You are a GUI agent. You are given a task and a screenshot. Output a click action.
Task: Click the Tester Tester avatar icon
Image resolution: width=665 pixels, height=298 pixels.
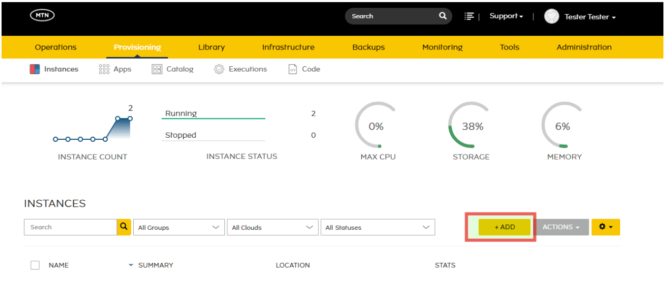(551, 16)
